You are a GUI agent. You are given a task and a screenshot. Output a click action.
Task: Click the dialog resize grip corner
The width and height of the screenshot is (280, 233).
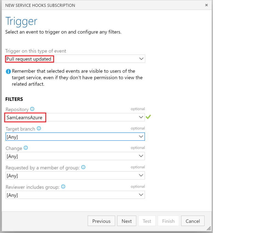(x=209, y=228)
